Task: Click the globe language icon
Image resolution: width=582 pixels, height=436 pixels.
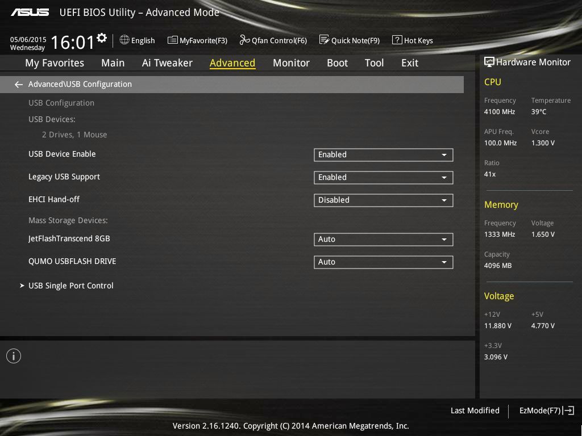Action: coord(124,40)
